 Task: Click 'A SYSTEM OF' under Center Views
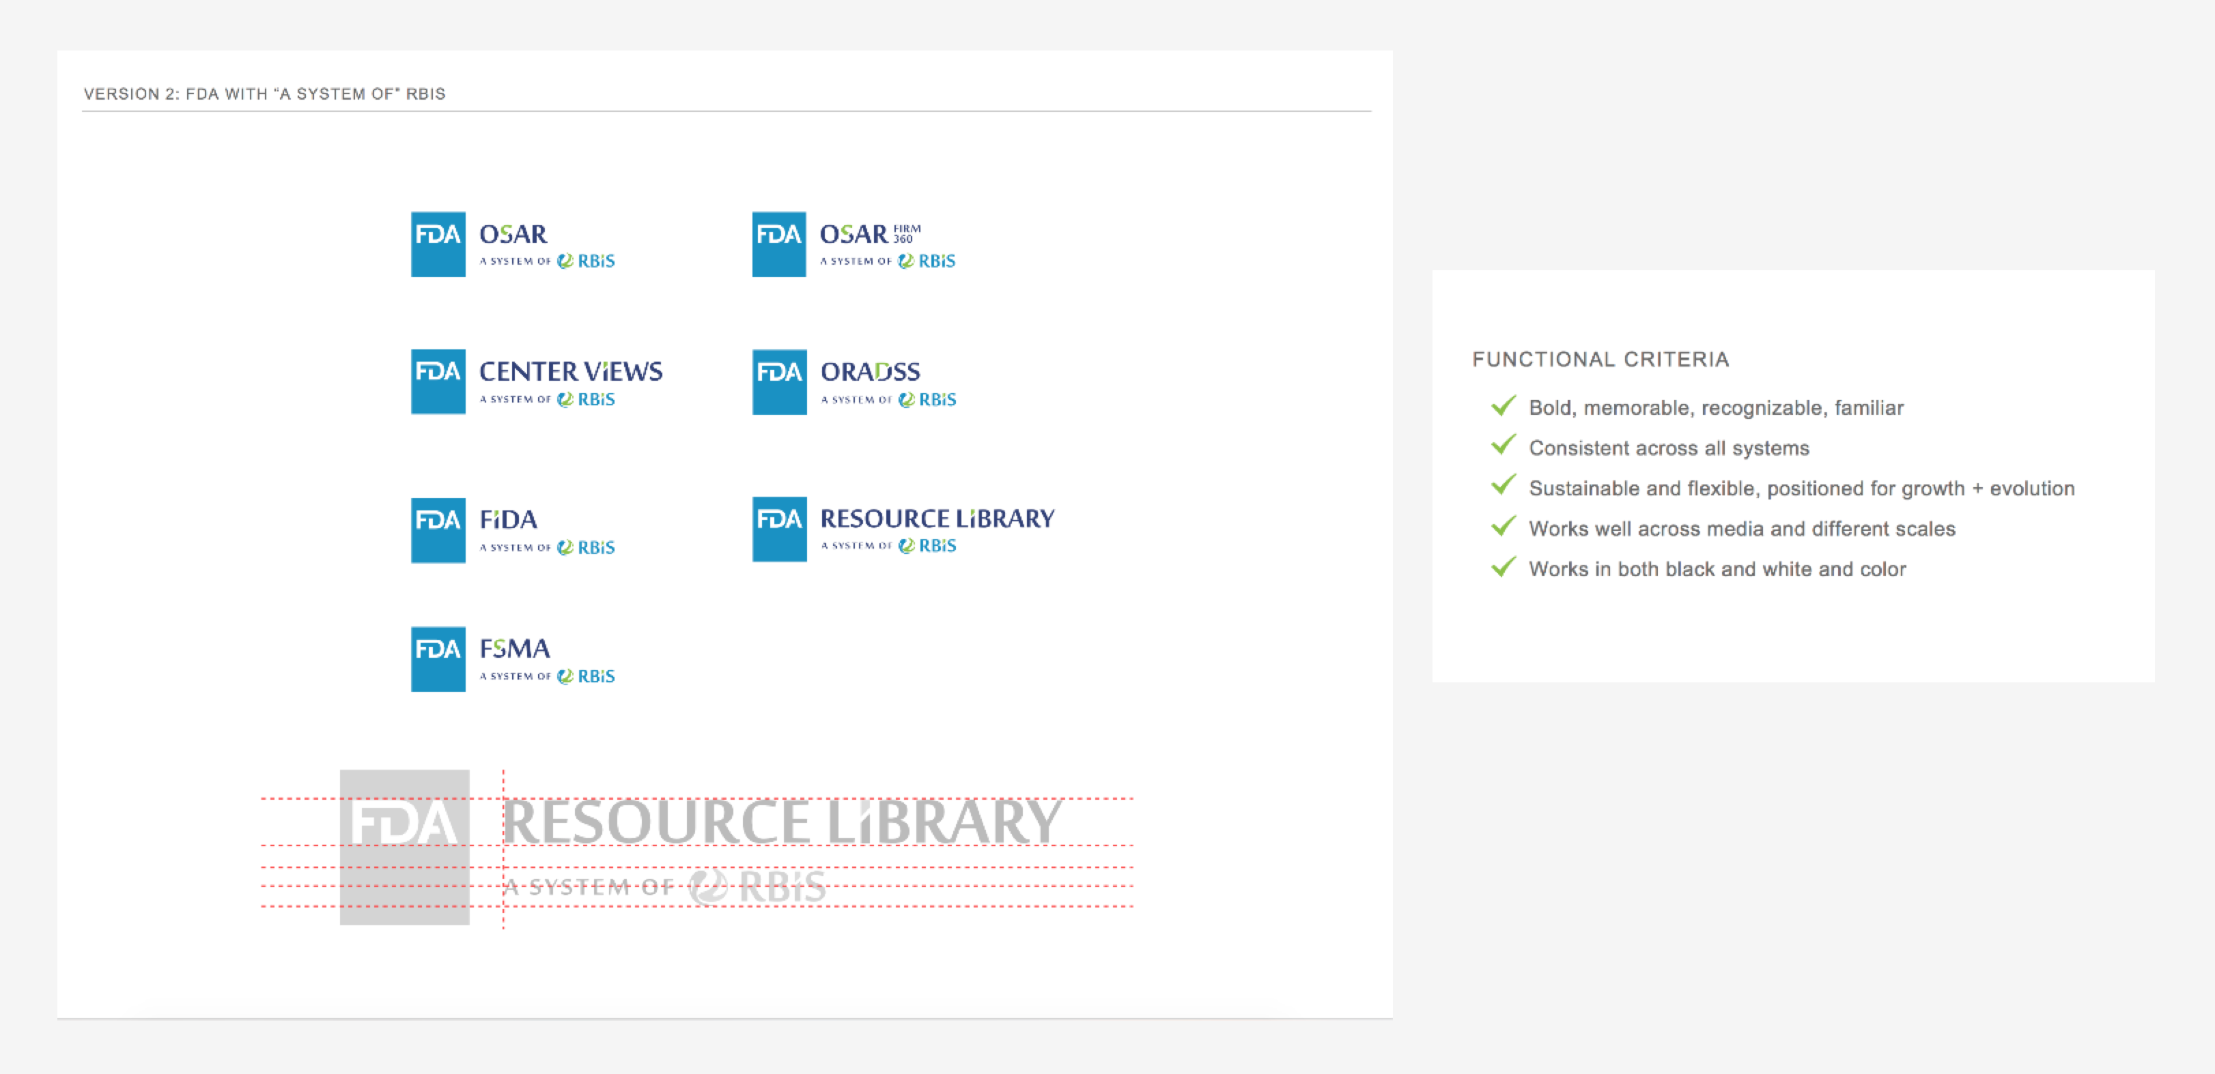click(x=515, y=400)
